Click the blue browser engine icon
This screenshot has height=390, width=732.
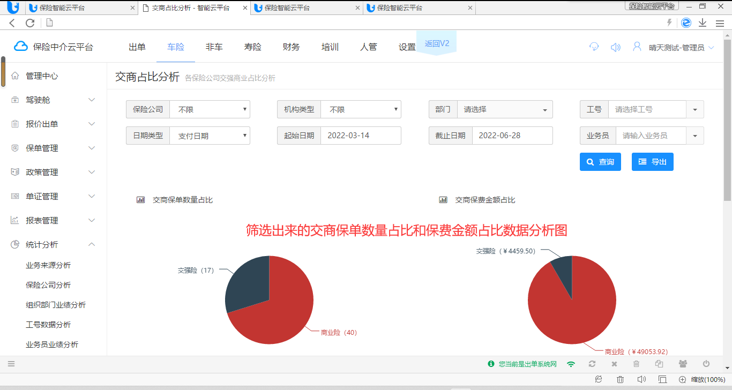[686, 22]
